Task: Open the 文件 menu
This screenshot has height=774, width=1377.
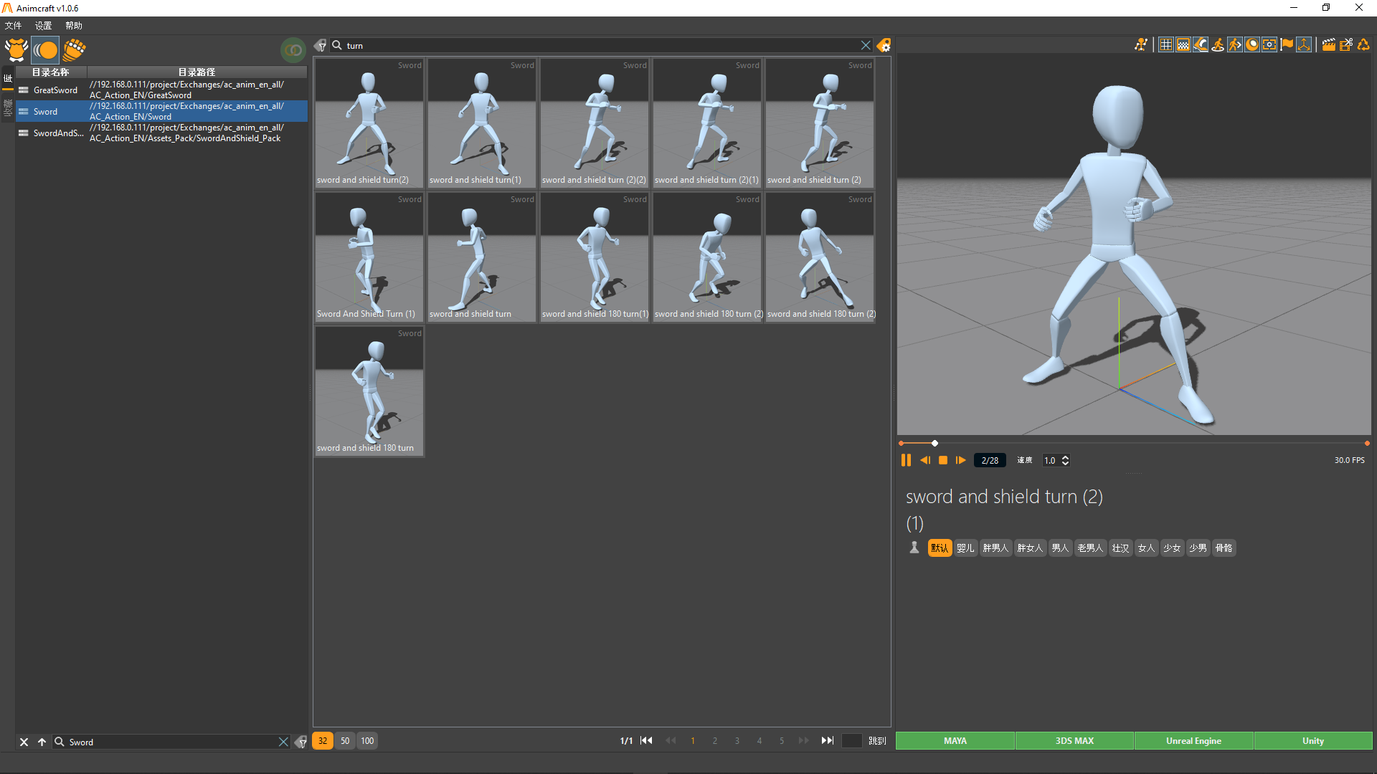Action: (13, 26)
